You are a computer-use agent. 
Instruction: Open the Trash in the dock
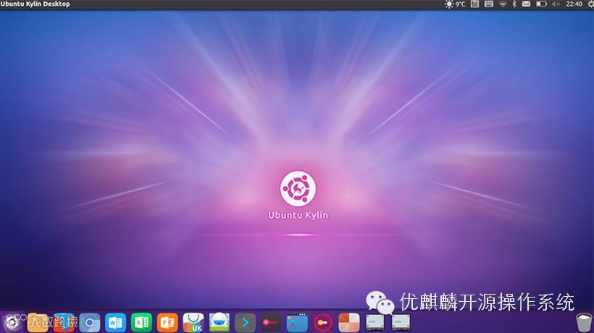[584, 323]
